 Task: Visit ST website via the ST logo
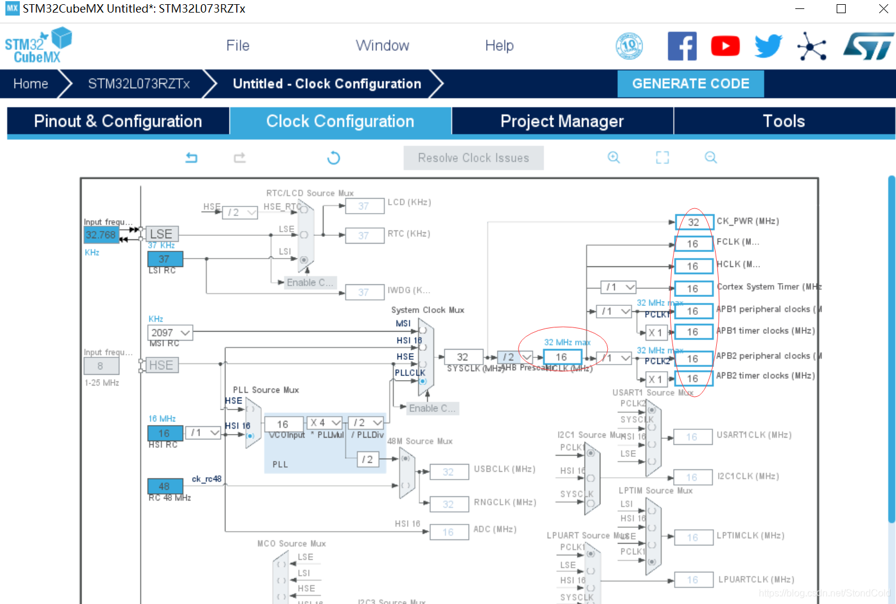coord(868,46)
